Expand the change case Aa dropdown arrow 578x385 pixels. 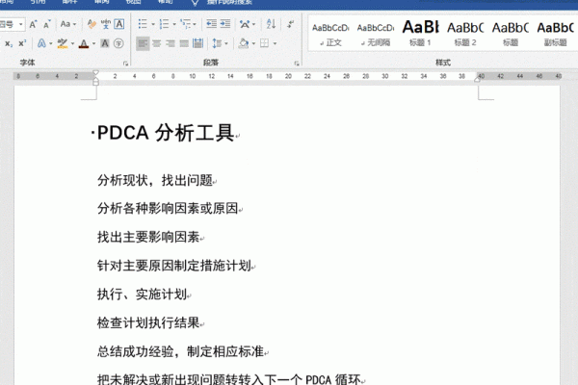pyautogui.click(x=74, y=25)
